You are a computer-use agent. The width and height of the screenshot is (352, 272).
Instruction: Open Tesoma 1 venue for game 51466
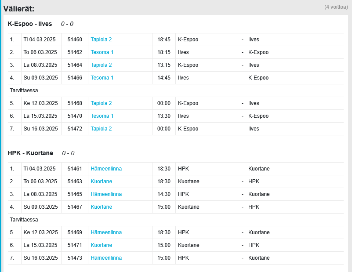pos(102,78)
